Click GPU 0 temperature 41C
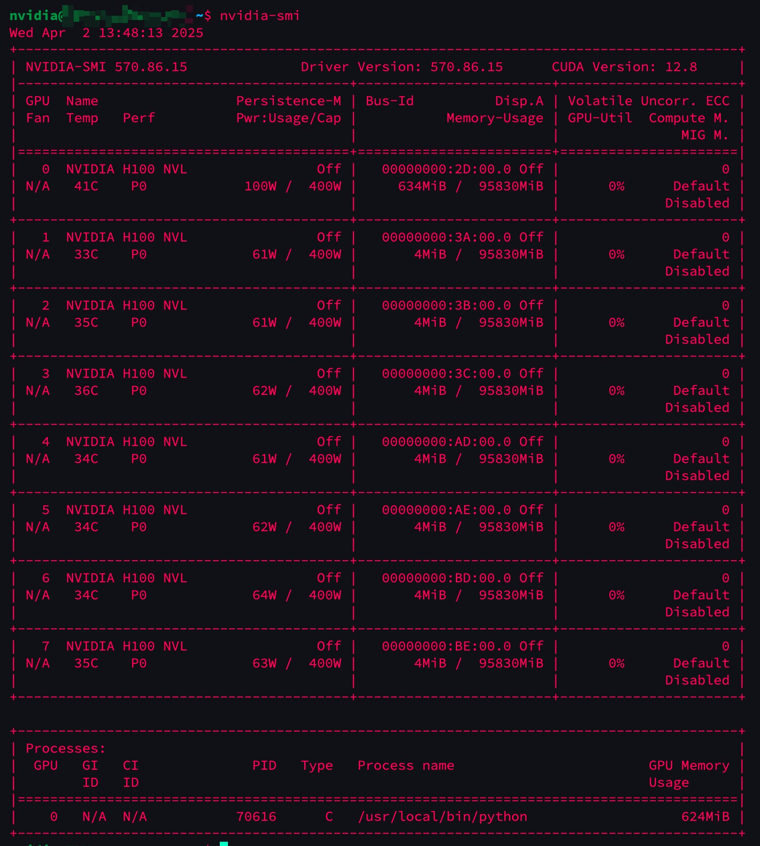This screenshot has height=846, width=760. (86, 186)
